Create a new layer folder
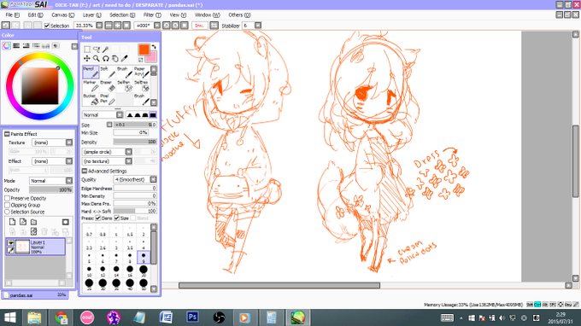Viewport: 581px width, 326px height. pos(33,222)
